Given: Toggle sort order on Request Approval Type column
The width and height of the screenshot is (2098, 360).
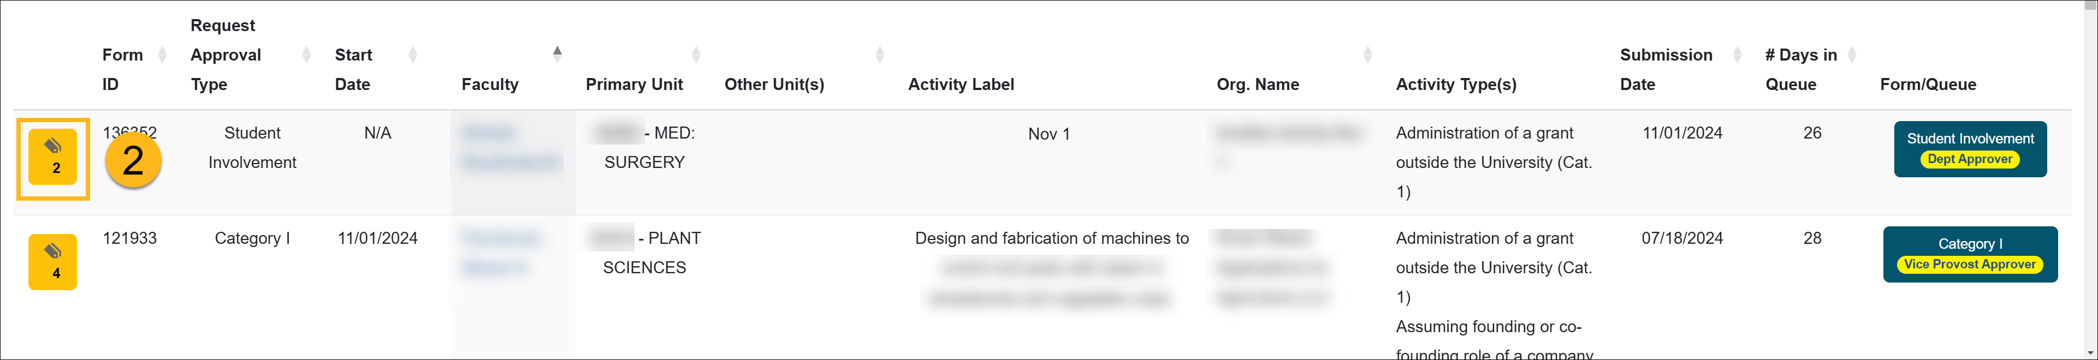Looking at the screenshot, I should (x=306, y=55).
